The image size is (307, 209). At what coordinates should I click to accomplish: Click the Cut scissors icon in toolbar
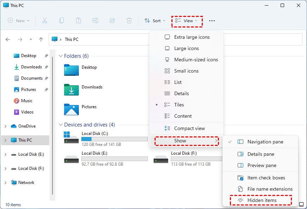click(45, 20)
